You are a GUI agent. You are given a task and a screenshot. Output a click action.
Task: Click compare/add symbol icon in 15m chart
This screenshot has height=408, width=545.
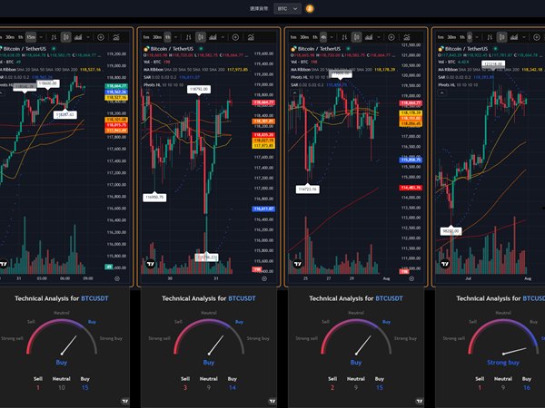(x=101, y=37)
